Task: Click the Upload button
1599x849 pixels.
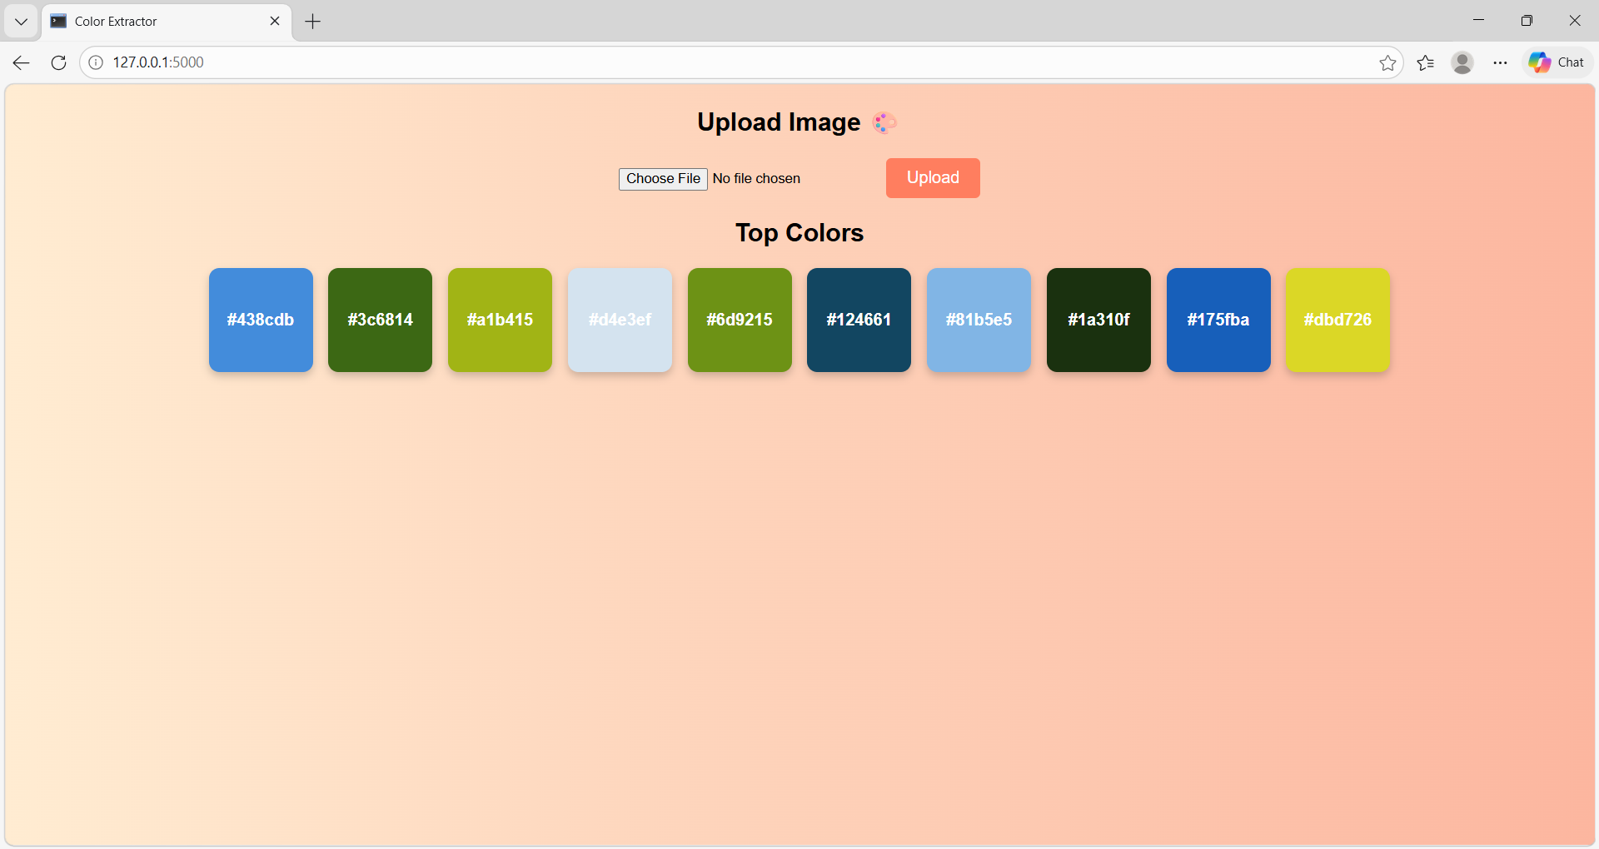Action: tap(932, 177)
